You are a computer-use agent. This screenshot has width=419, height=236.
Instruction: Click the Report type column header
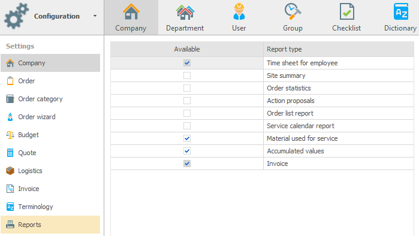[339, 49]
